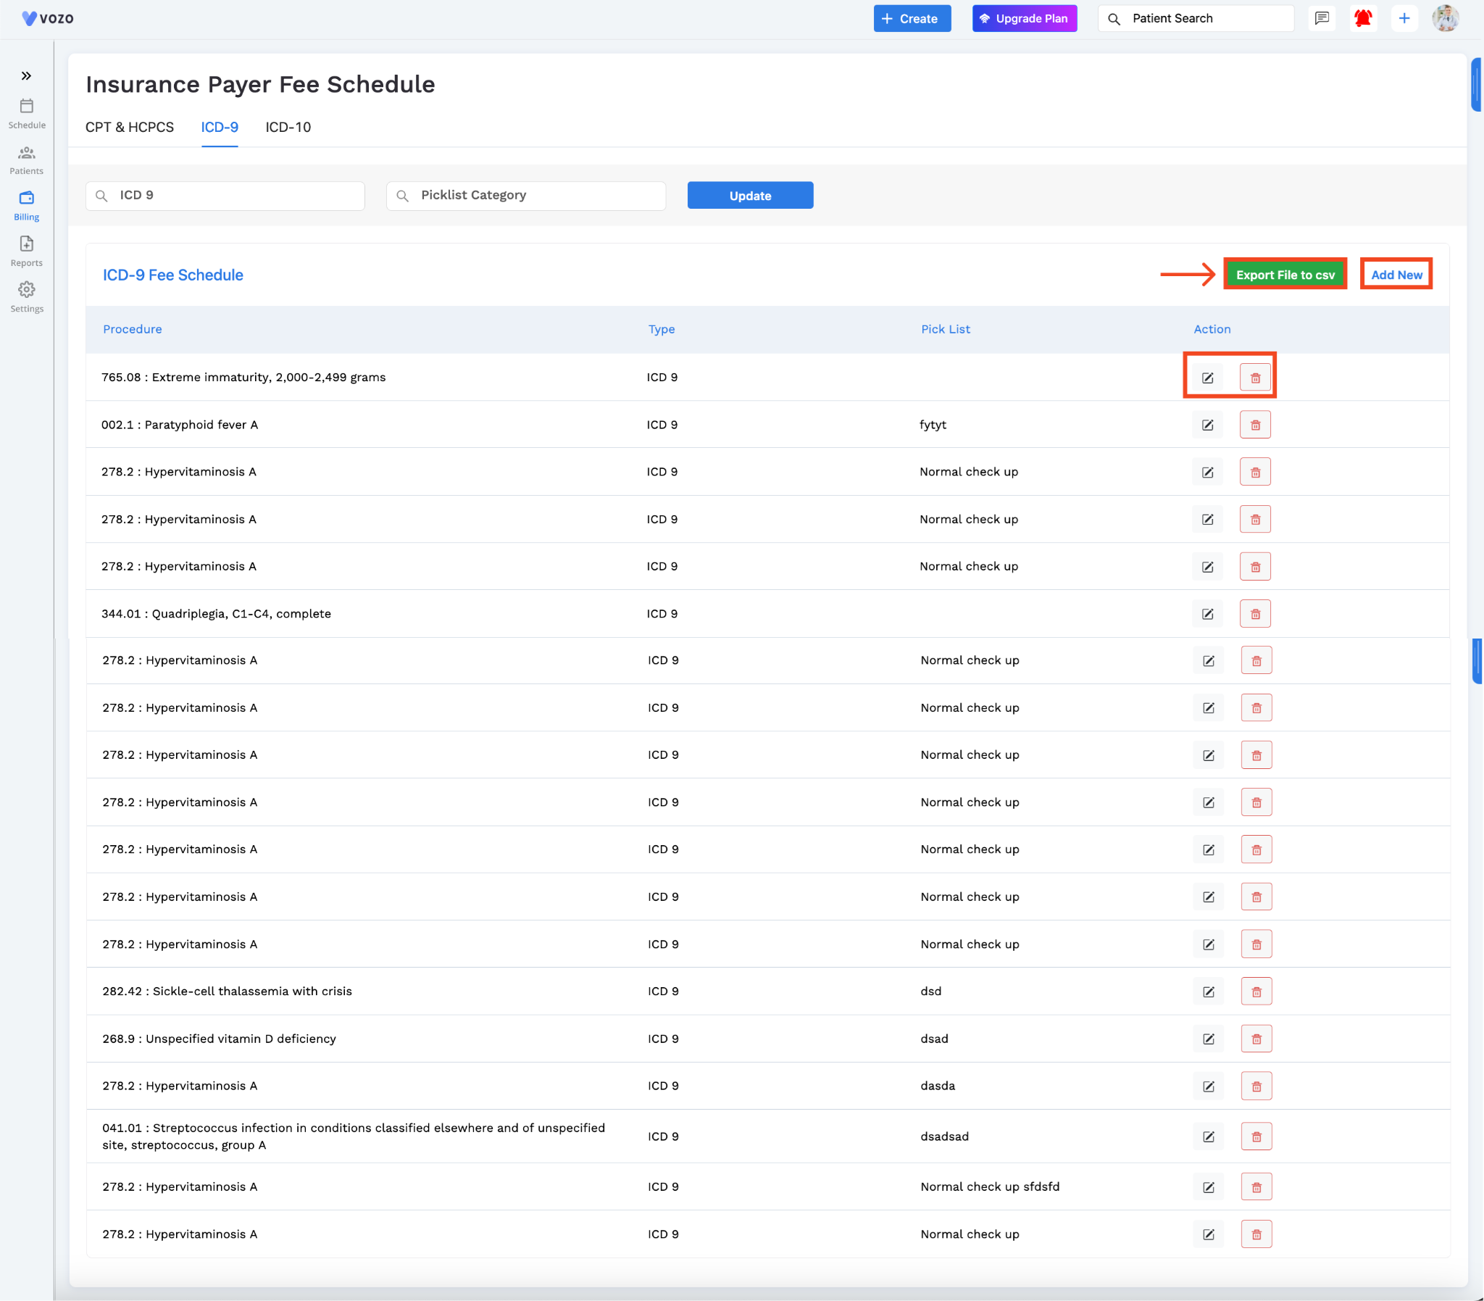Click Export File to csv
The image size is (1484, 1301).
[1285, 275]
